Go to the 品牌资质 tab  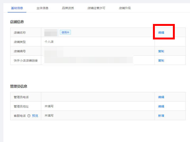[68, 8]
